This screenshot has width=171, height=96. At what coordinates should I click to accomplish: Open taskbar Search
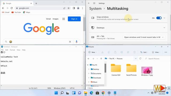pyautogui.click(x=62, y=93)
